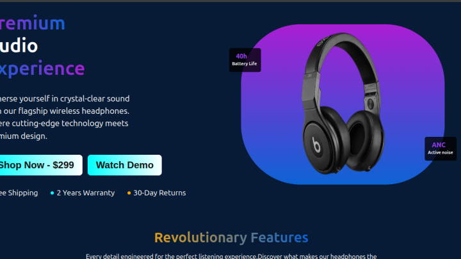Click the orange dot beside 30-Day Returns
The width and height of the screenshot is (461, 259).
coord(129,193)
